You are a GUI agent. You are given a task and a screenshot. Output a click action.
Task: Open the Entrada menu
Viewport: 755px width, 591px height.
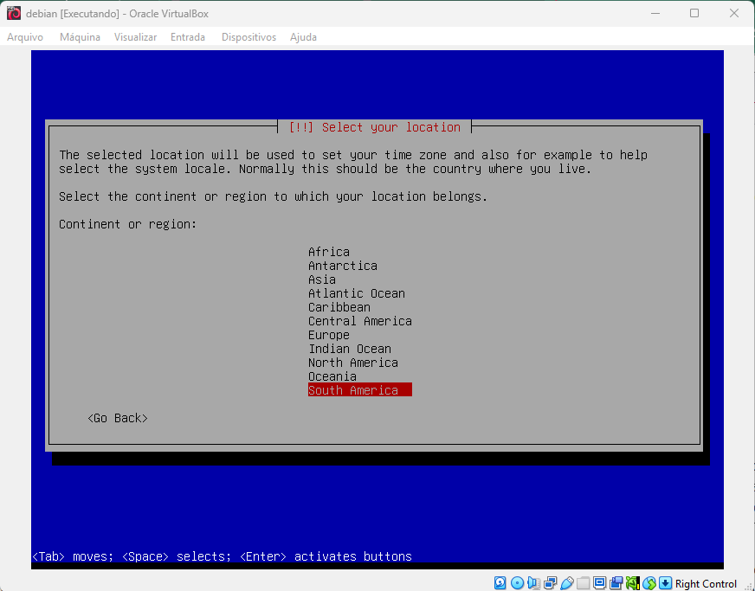pyautogui.click(x=188, y=37)
